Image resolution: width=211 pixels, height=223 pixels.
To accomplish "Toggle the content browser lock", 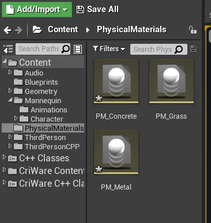I will click(193, 30).
